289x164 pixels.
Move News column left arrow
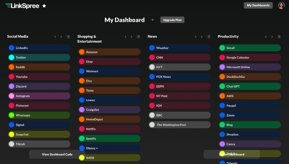[196, 37]
